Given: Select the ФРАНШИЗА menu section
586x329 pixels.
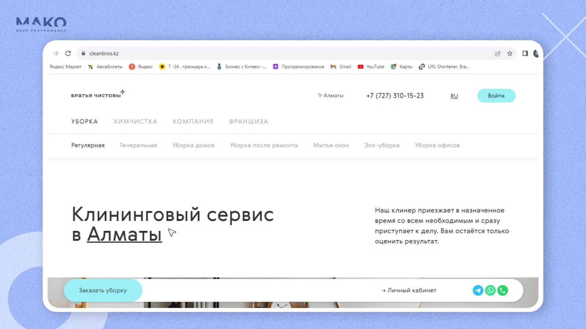Looking at the screenshot, I should pos(249,121).
